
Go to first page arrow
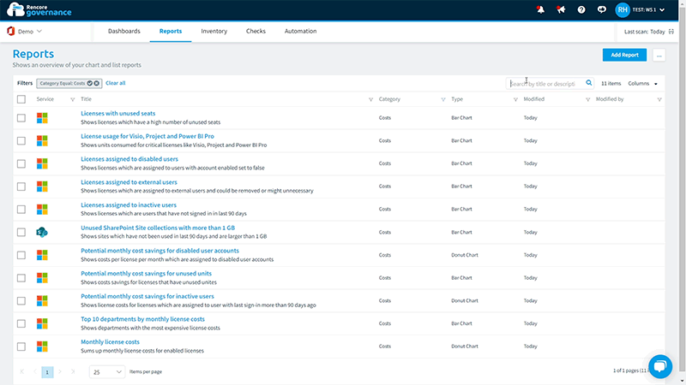point(21,371)
